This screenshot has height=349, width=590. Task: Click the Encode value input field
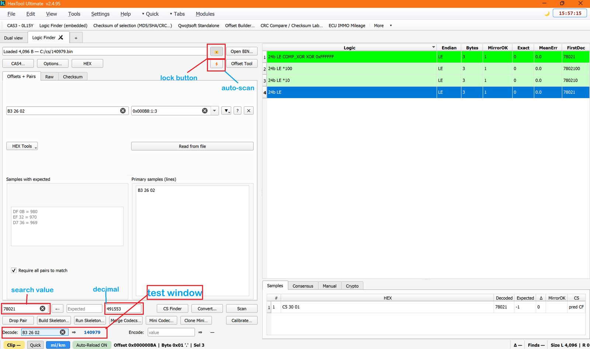pyautogui.click(x=171, y=332)
